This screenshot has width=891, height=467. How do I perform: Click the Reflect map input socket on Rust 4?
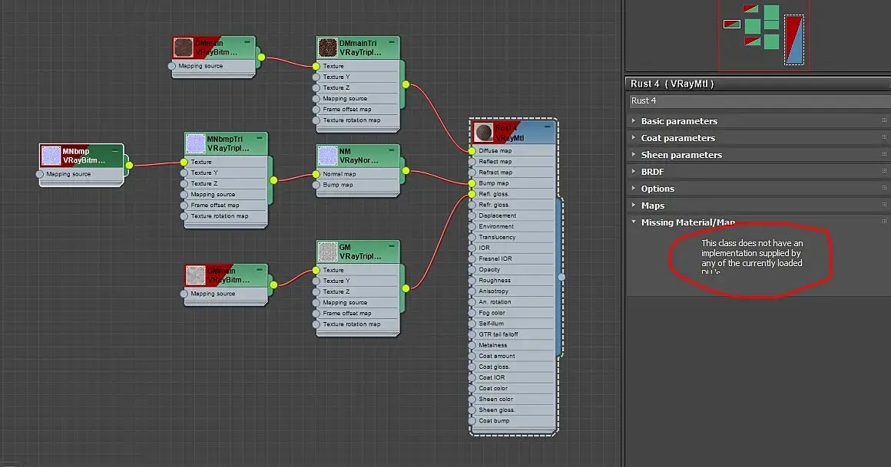(472, 162)
